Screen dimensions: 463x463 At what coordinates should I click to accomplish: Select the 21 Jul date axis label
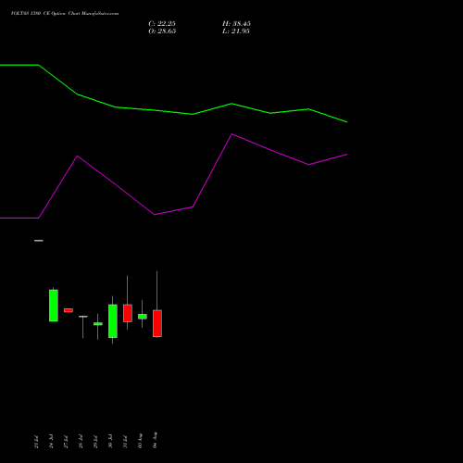click(36, 442)
